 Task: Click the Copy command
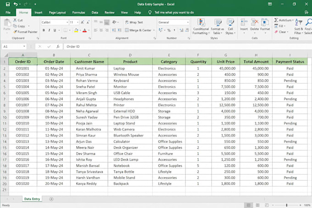pyautogui.click(x=19, y=26)
